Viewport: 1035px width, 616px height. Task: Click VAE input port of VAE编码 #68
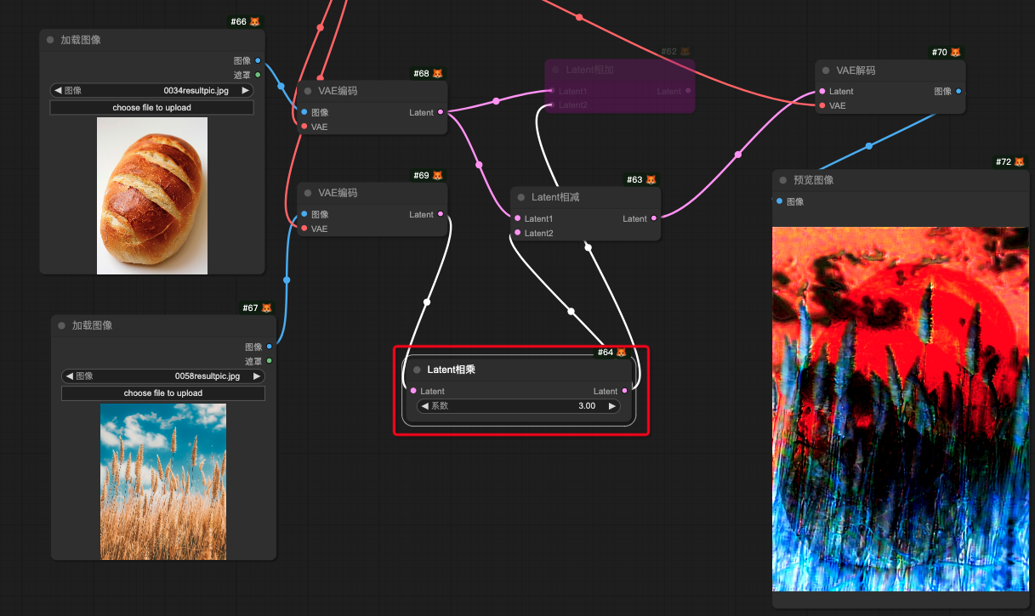(x=304, y=127)
